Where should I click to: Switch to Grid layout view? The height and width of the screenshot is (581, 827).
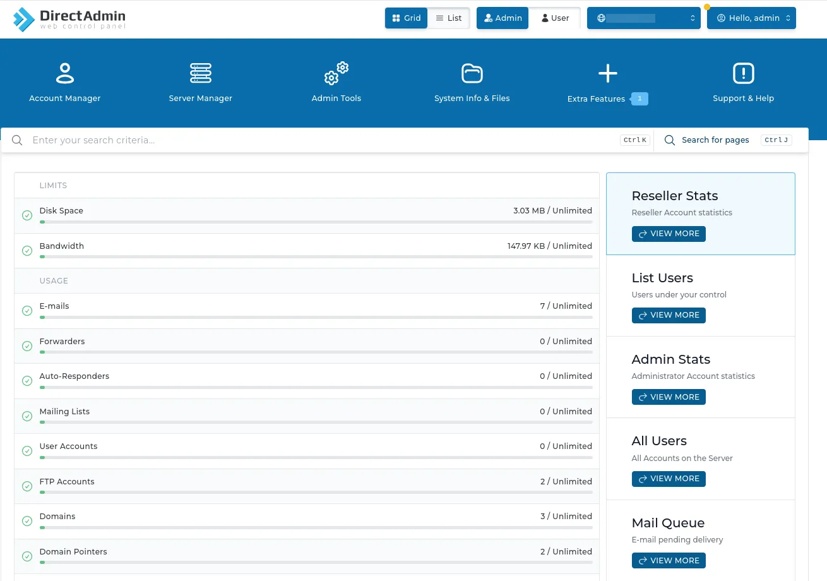click(x=406, y=18)
